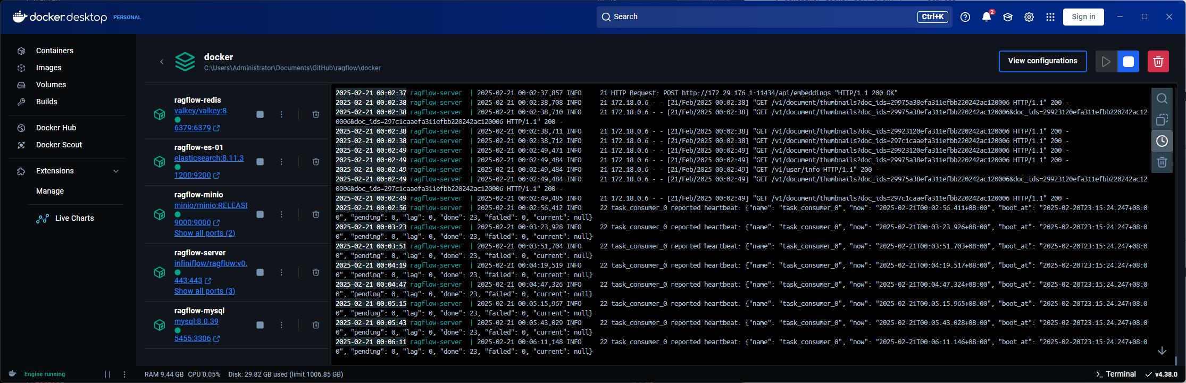This screenshot has width=1186, height=383.
Task: Collapse the Extensions section chevron
Action: pos(116,171)
